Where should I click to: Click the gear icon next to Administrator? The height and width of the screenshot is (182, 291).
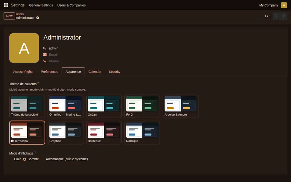pyautogui.click(x=38, y=18)
